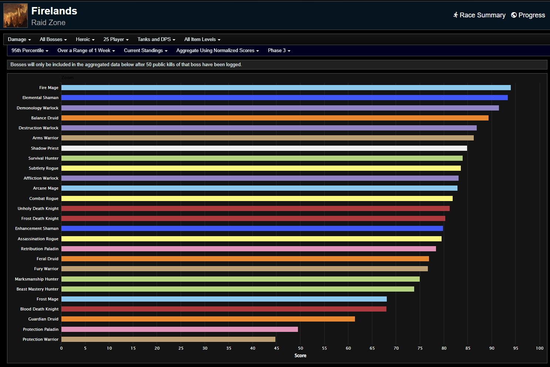The width and height of the screenshot is (550, 367).
Task: Open the All Bosses dropdown
Action: [53, 40]
